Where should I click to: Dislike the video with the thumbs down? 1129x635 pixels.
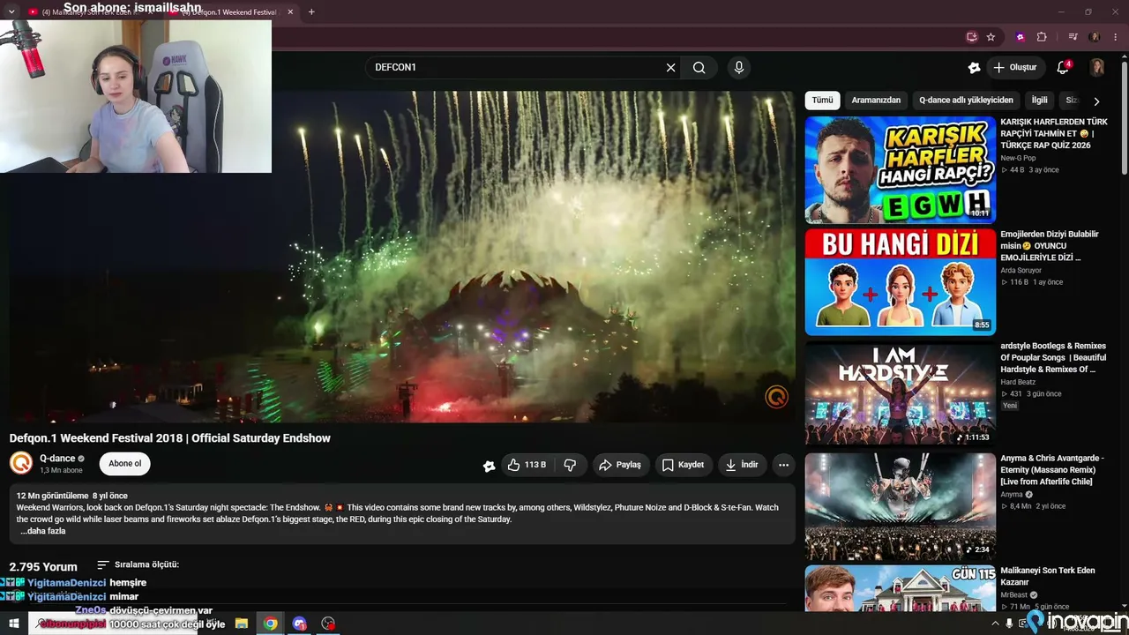click(570, 465)
